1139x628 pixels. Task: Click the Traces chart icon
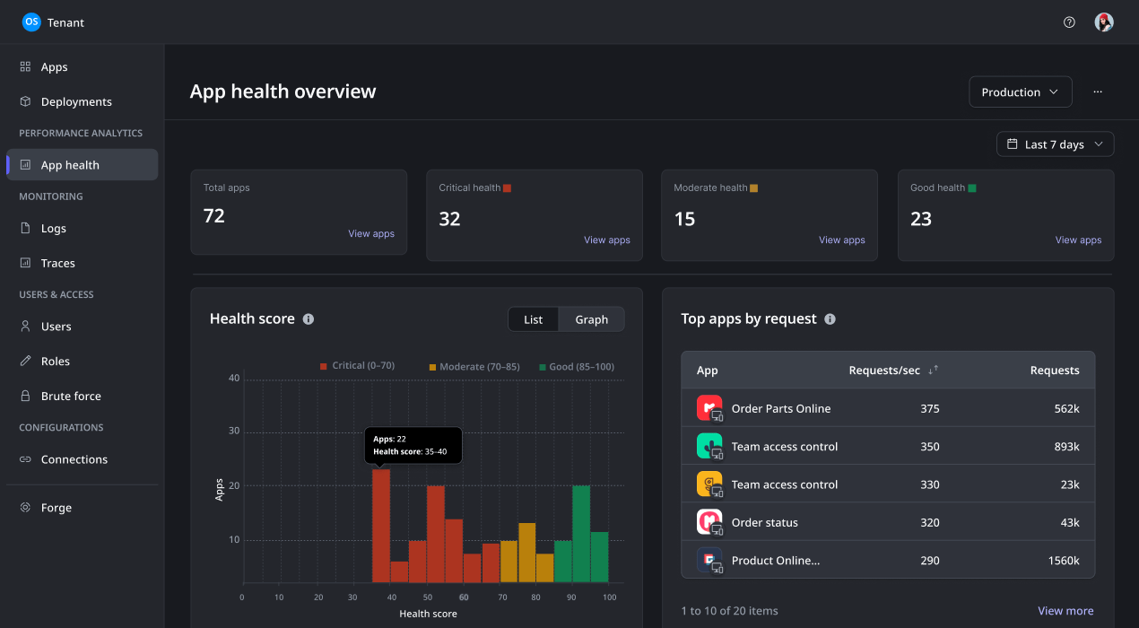pyautogui.click(x=25, y=263)
